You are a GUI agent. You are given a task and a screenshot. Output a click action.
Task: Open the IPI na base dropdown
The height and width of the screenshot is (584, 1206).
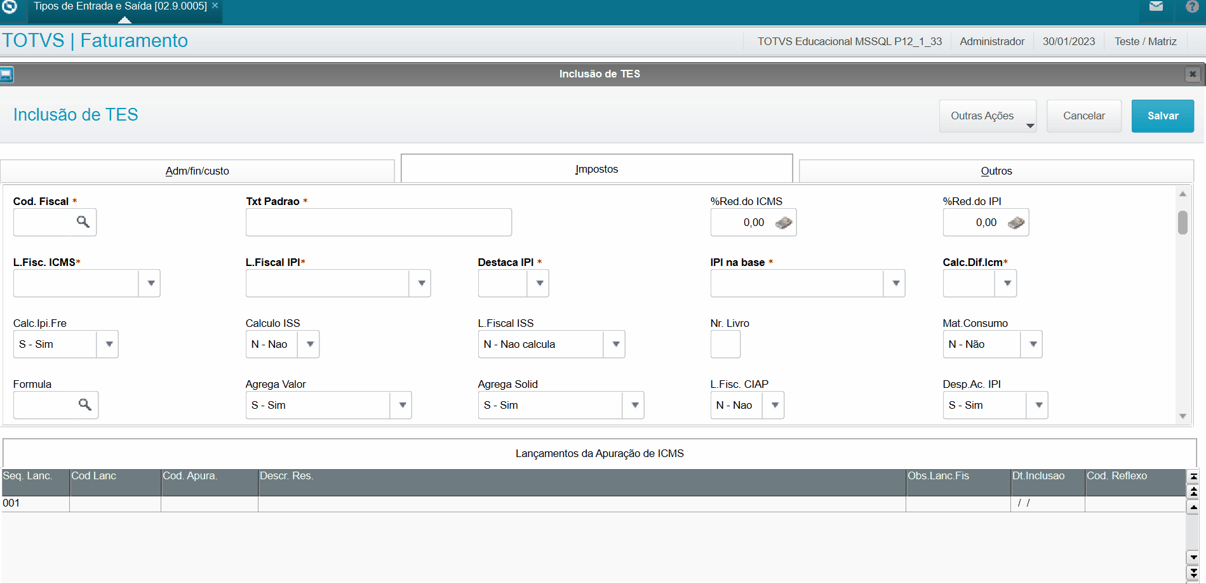tap(895, 283)
